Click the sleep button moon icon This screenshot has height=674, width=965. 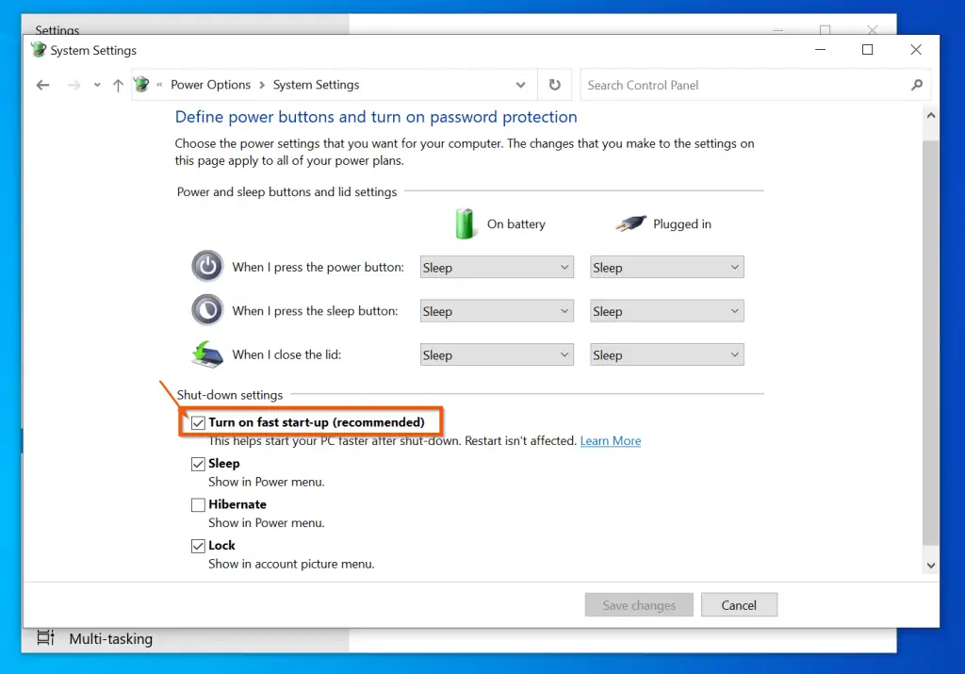(207, 310)
